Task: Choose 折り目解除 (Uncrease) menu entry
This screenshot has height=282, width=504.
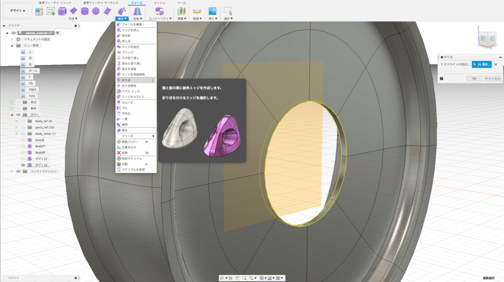Action: pyautogui.click(x=136, y=86)
